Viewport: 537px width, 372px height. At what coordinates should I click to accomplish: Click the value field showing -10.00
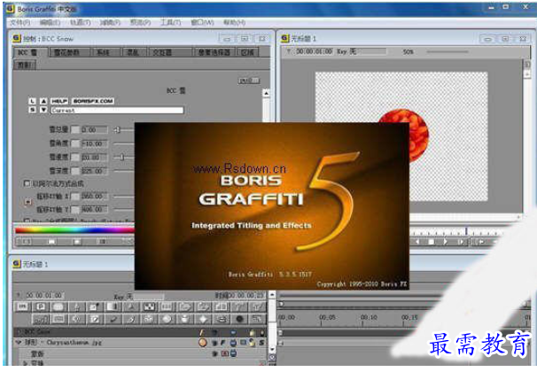94,143
